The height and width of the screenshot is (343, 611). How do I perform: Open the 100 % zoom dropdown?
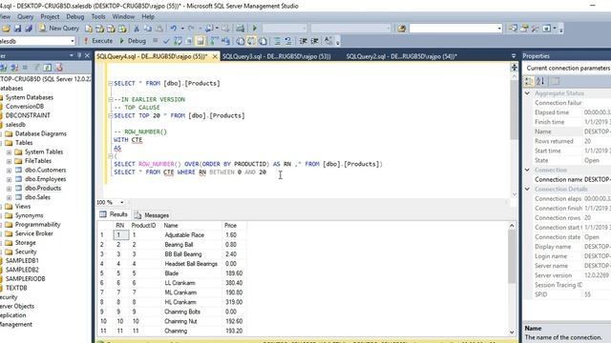(122, 202)
